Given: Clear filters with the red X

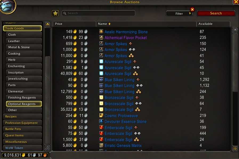Looking at the screenshot, I should pyautogui.click(x=192, y=10).
